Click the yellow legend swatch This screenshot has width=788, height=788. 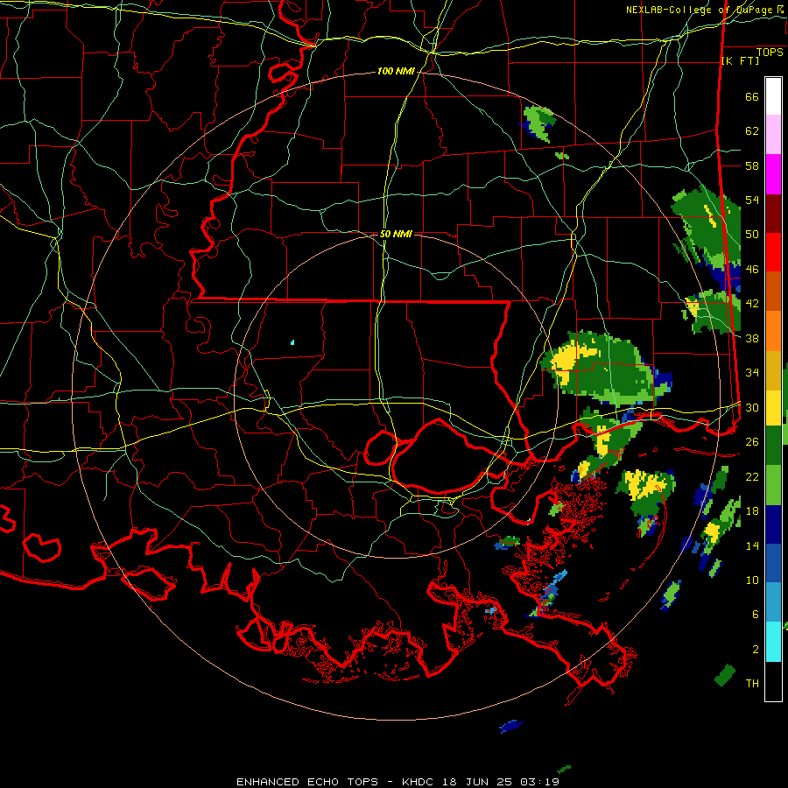(x=773, y=408)
